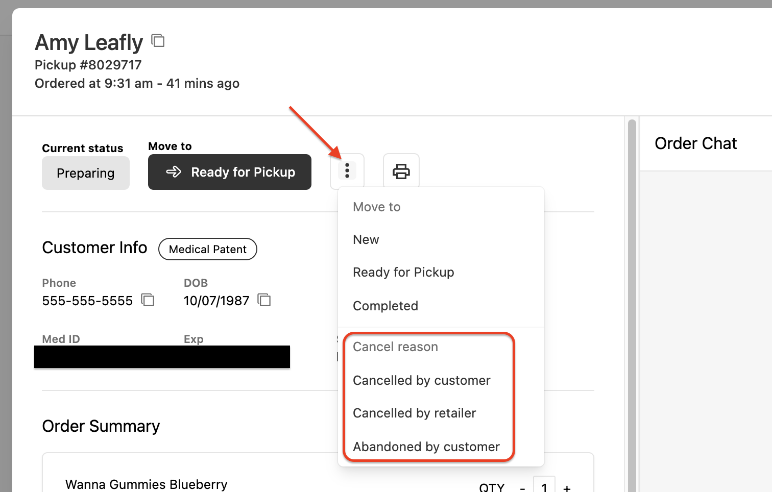Copy the phone number 555-555-5555

tap(148, 300)
